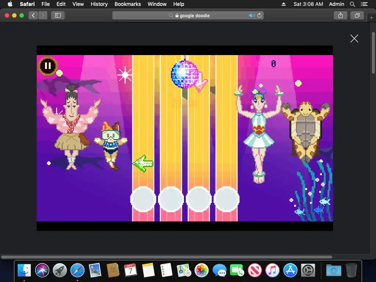Viewport: 376px width, 282px height.
Task: Click the cat with goggles
Action: (x=111, y=145)
